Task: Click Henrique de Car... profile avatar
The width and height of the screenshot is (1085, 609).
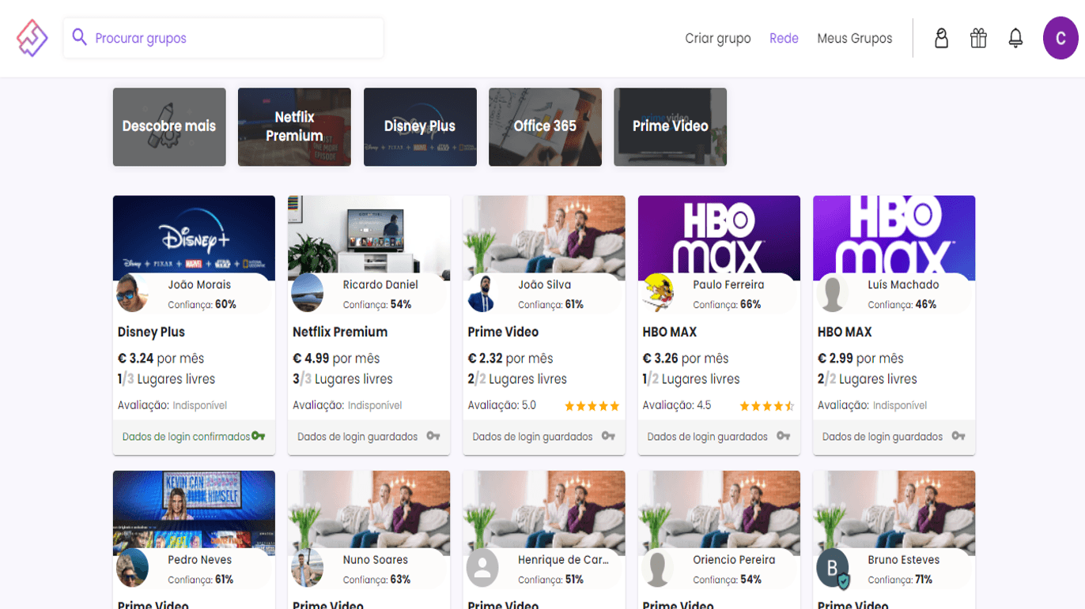Action: pos(482,568)
